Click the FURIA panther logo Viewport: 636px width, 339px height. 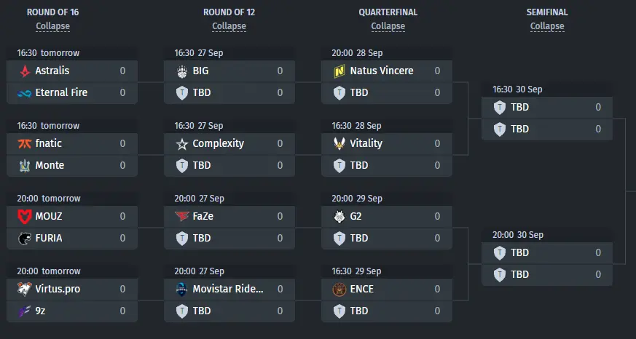point(25,238)
